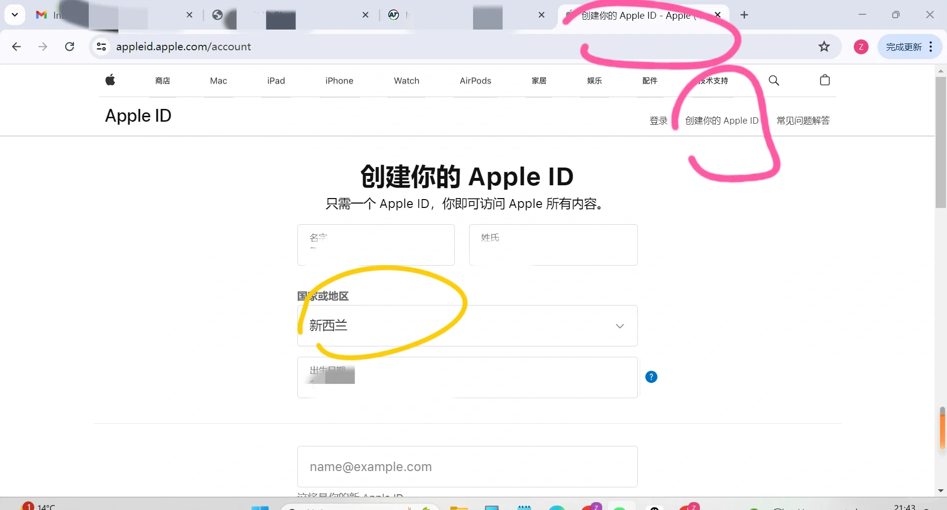Click the help question mark beside birth date

pyautogui.click(x=652, y=376)
